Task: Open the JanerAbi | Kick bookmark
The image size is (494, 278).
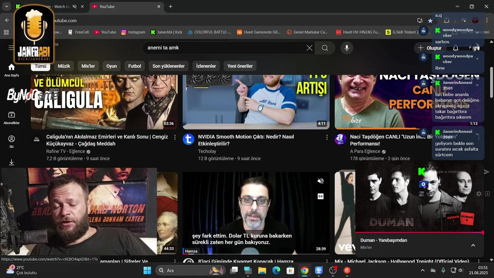Action: click(x=166, y=32)
